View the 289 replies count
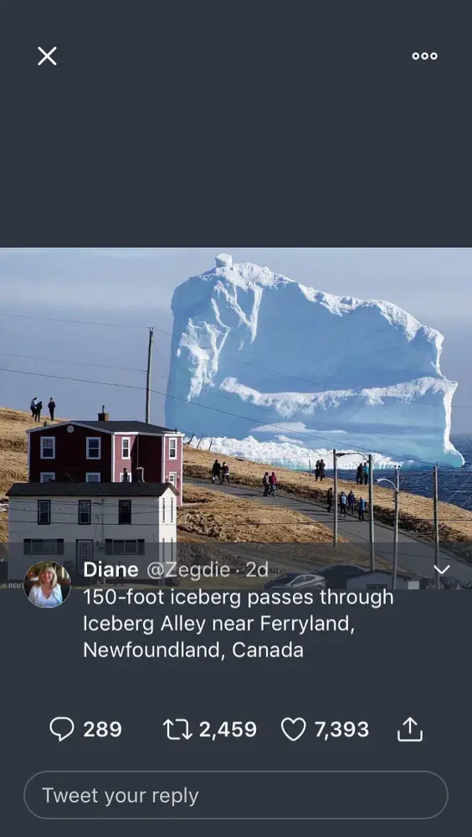472x837 pixels. point(102,729)
